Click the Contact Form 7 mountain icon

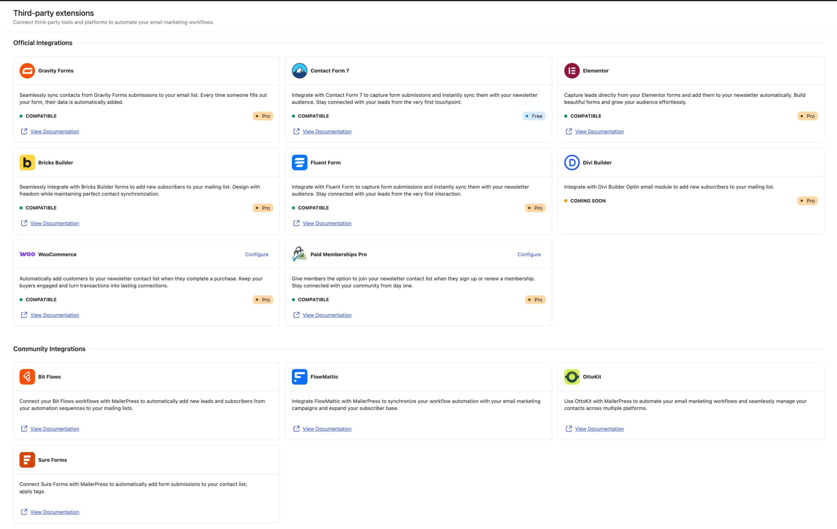point(299,71)
